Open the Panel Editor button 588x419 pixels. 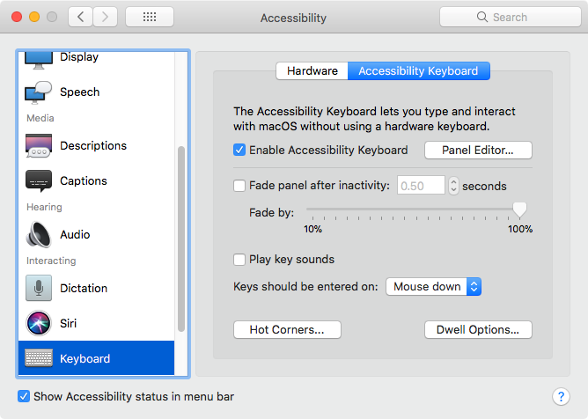[x=478, y=151]
